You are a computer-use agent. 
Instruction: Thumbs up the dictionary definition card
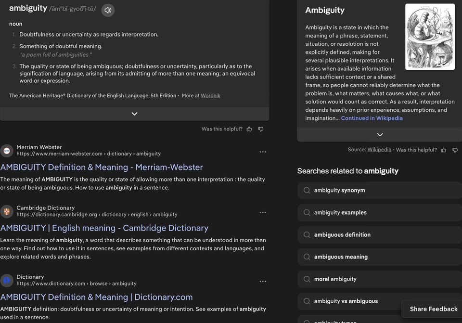[x=249, y=129]
